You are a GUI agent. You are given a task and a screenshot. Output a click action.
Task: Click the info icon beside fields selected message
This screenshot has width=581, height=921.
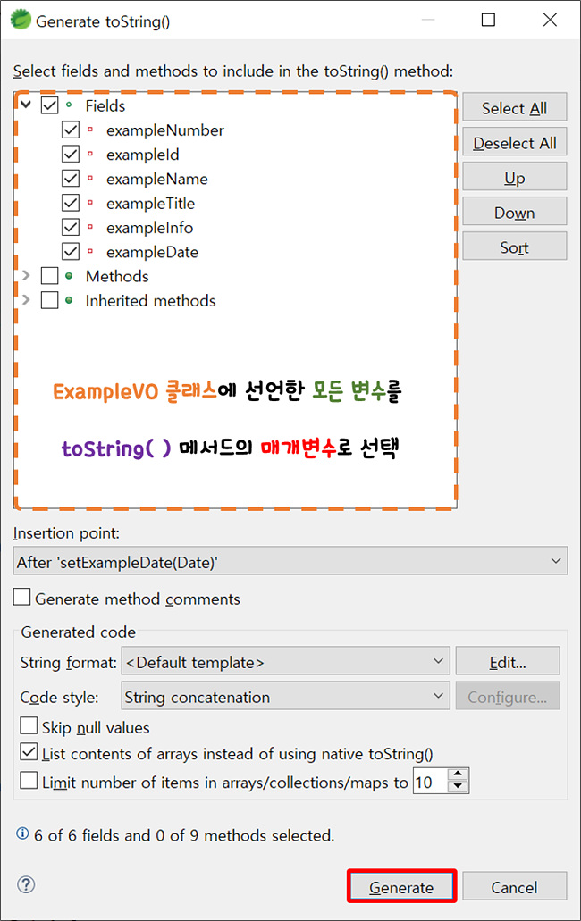22,833
